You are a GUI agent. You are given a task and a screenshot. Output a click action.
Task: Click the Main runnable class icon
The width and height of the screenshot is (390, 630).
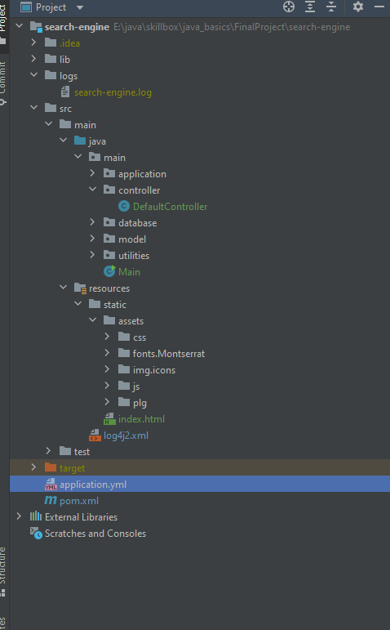point(109,271)
